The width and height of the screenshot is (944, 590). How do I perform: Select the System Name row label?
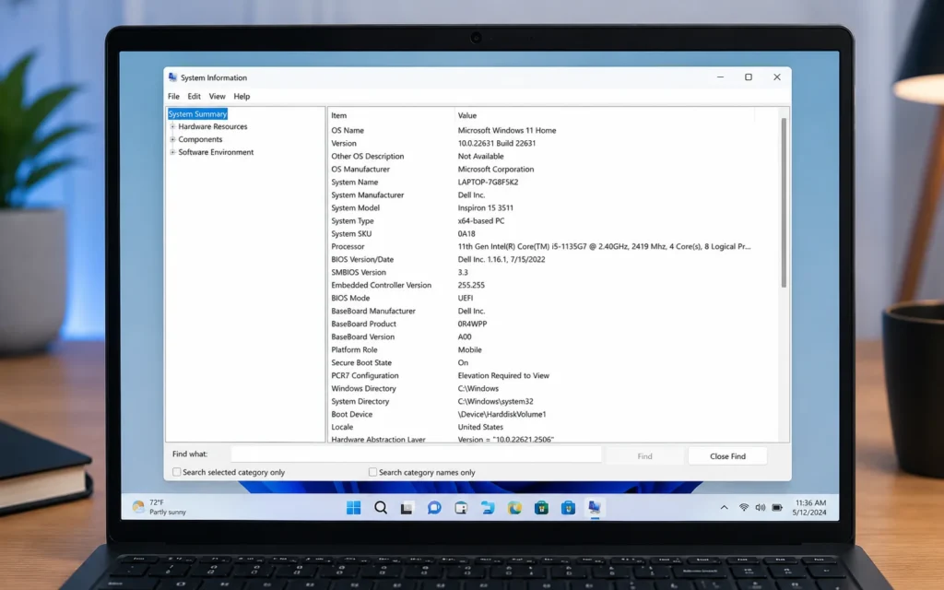tap(355, 182)
